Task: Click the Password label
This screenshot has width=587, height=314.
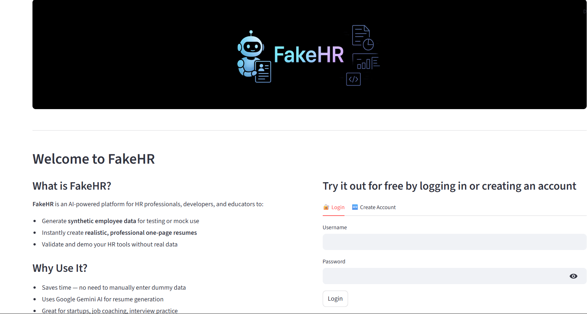Action: (334, 262)
